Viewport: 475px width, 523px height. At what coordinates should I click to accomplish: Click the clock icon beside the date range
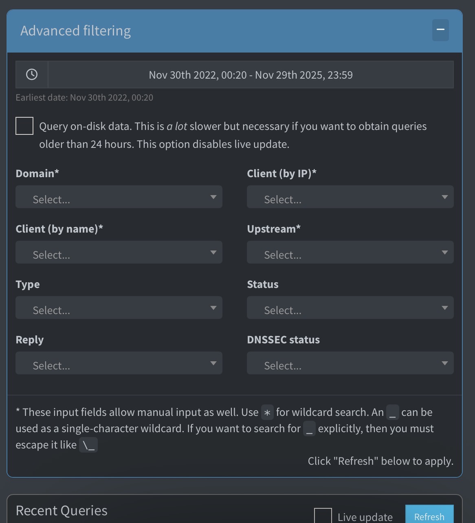tap(32, 75)
